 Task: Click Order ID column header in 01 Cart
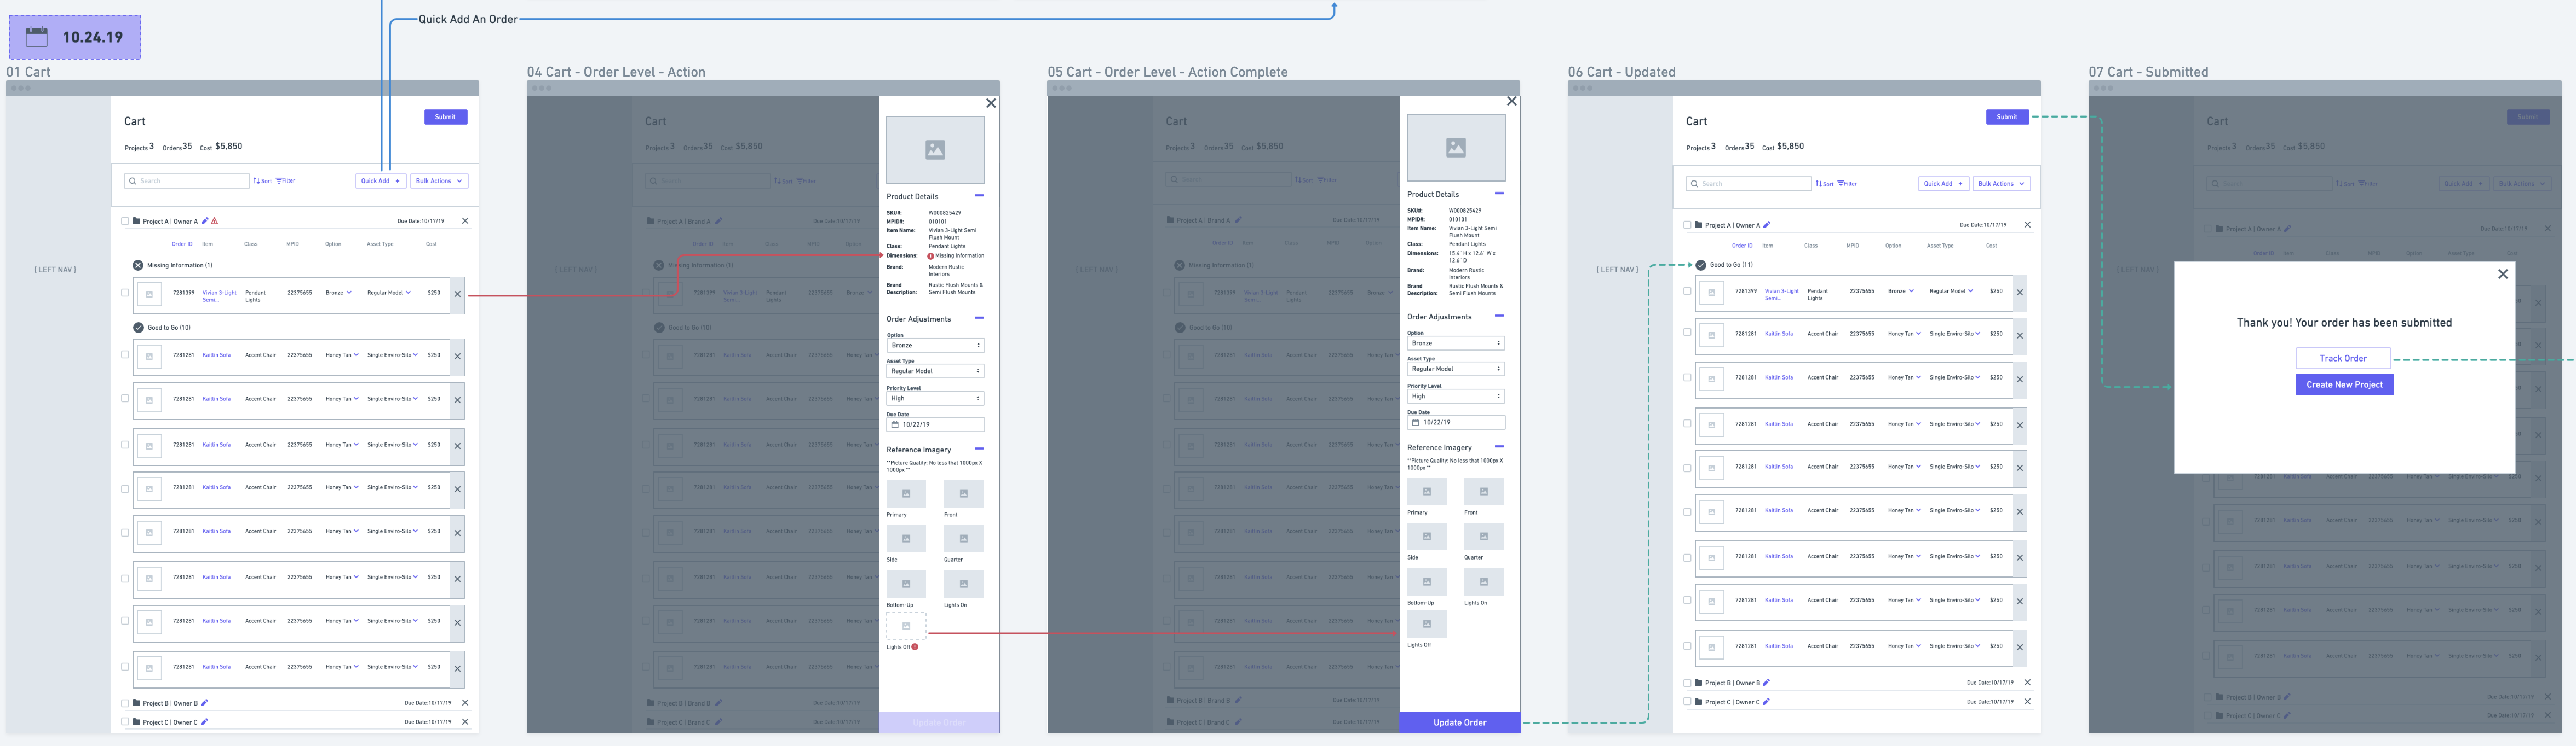click(181, 244)
